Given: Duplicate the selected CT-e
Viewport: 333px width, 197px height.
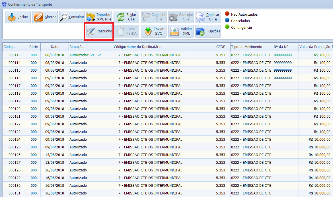Looking at the screenshot, I should [208, 17].
